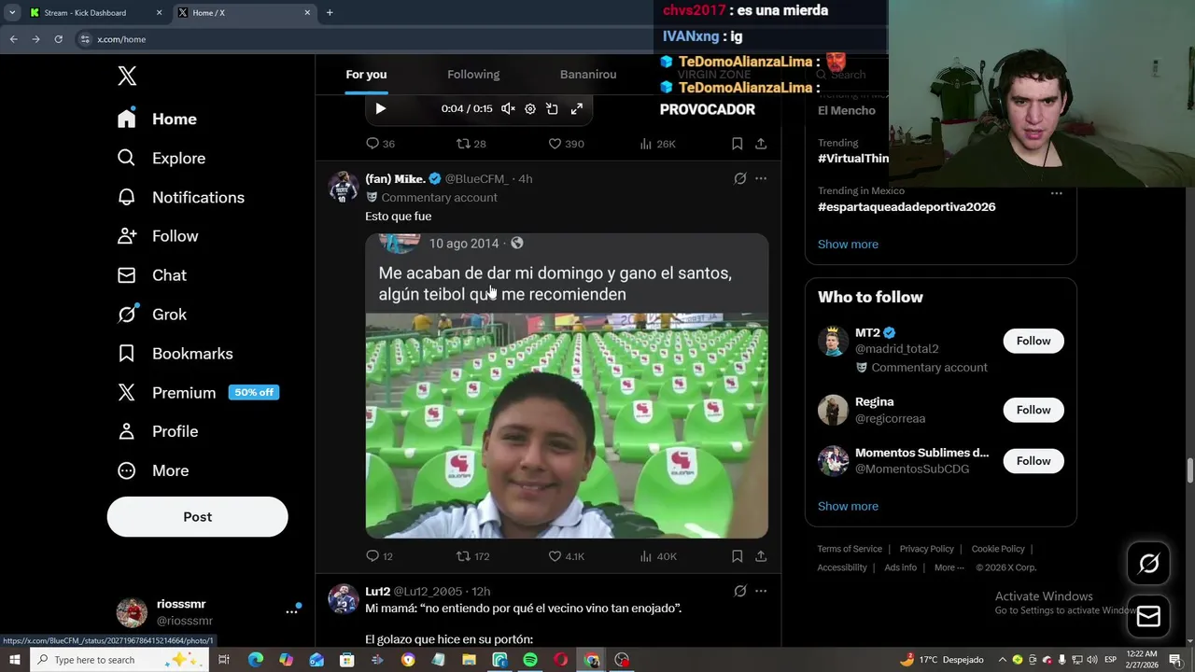View analytics showing 26K views
1195x672 pixels.
pos(657,144)
